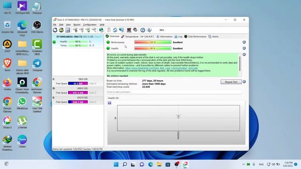Open the View menu
The height and width of the screenshot is (169, 301).
coord(68,25)
